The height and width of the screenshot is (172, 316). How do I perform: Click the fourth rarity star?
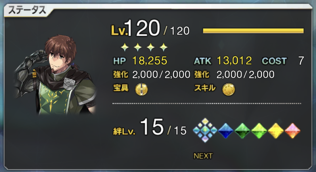(163, 47)
